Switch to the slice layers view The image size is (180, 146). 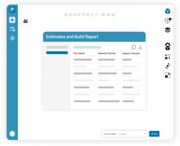[x=168, y=30]
